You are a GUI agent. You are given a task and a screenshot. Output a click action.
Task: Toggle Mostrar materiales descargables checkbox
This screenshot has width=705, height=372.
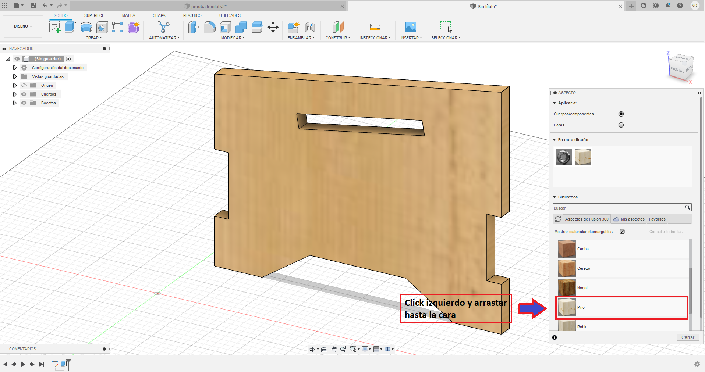622,231
